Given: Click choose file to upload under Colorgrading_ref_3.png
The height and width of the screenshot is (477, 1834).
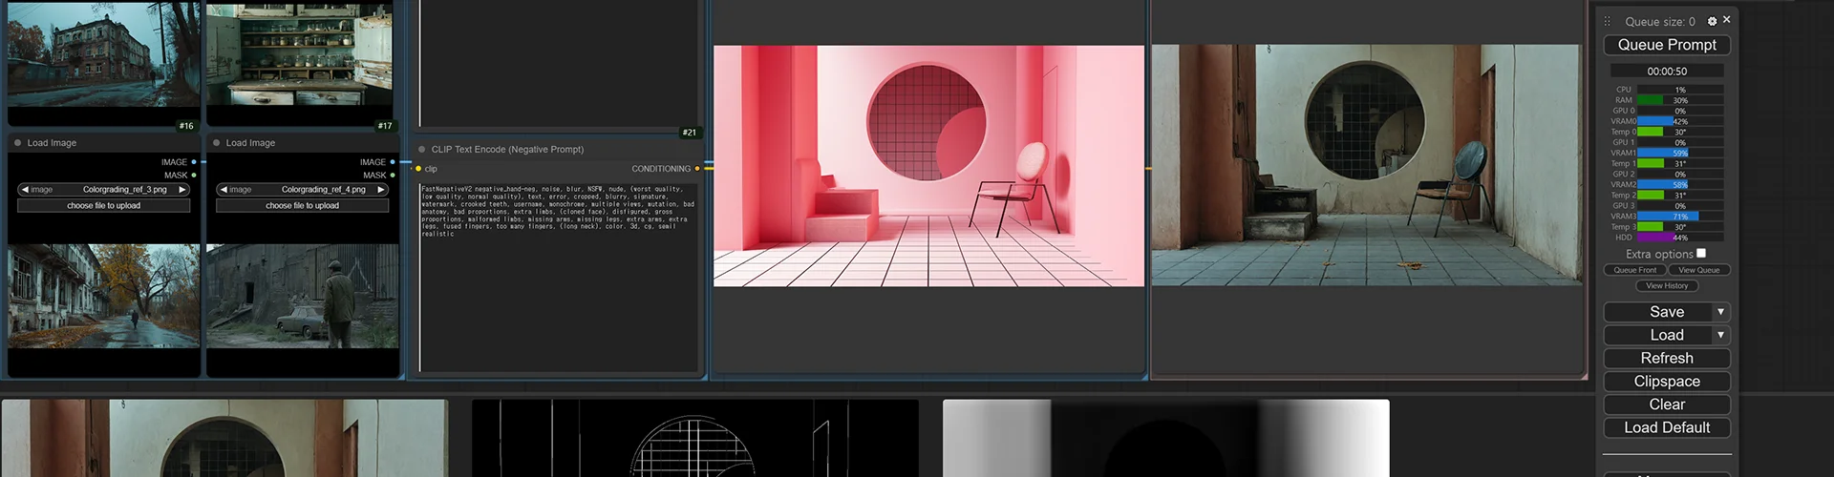Looking at the screenshot, I should click(104, 205).
